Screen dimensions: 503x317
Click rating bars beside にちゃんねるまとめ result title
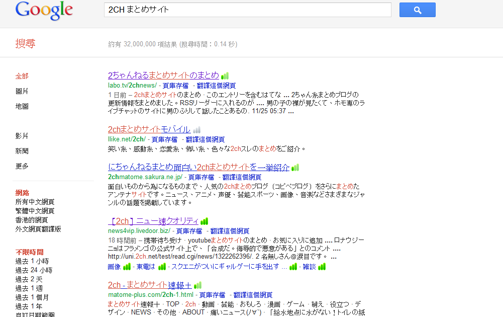coord(295,168)
